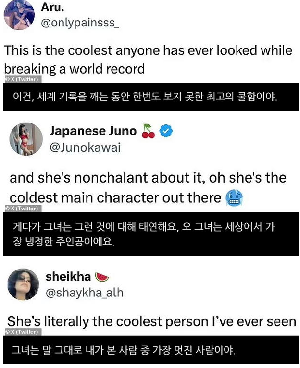Open the @Junokawai handle
This screenshot has height=368, width=300.
coord(85,147)
